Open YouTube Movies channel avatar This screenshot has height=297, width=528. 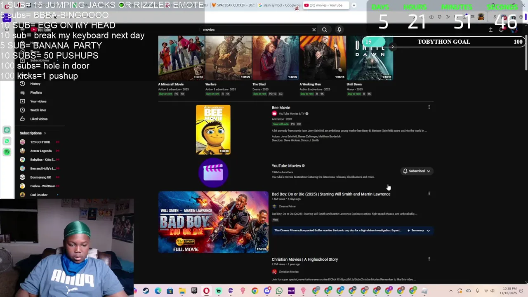213,173
